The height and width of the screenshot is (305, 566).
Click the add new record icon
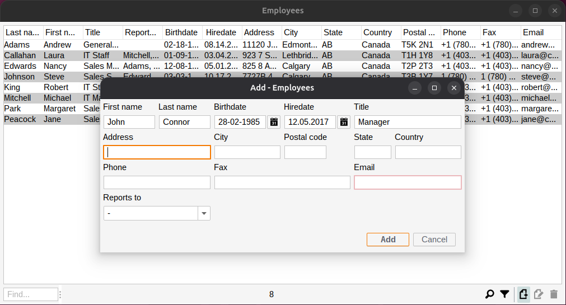(523, 294)
